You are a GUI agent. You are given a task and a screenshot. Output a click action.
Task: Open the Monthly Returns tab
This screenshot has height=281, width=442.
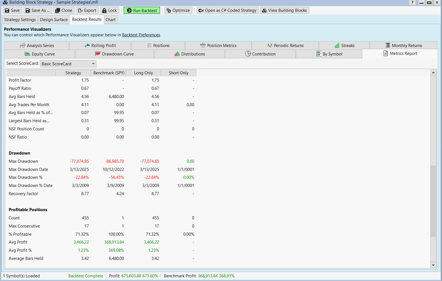(x=403, y=46)
